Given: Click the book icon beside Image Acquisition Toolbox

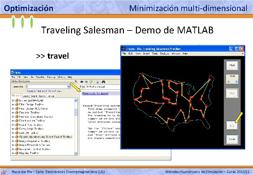Looking at the screenshot, I should 17,141.
